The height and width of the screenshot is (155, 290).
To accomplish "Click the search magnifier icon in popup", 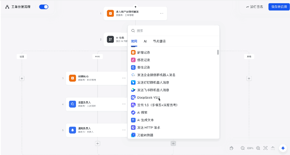I will (x=133, y=31).
